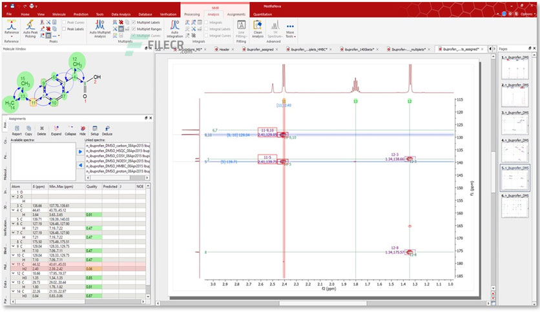This screenshot has width=540, height=312.
Task: Switch to the Prediction ribbon tab
Action: [x=81, y=14]
